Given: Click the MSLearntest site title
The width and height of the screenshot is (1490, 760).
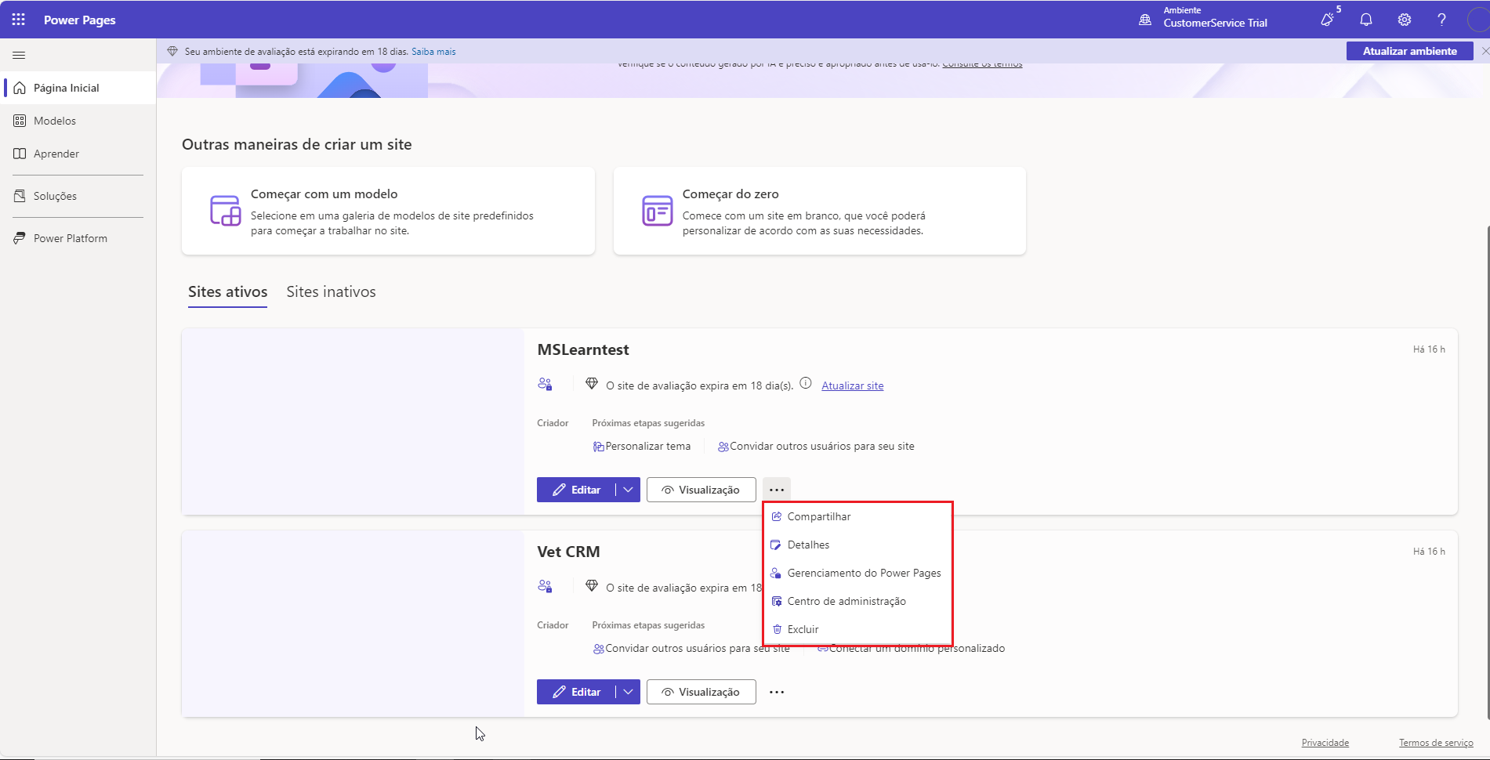Looking at the screenshot, I should (583, 350).
